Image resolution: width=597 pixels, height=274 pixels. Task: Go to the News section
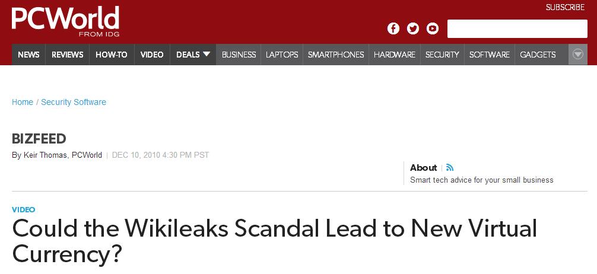click(x=28, y=55)
